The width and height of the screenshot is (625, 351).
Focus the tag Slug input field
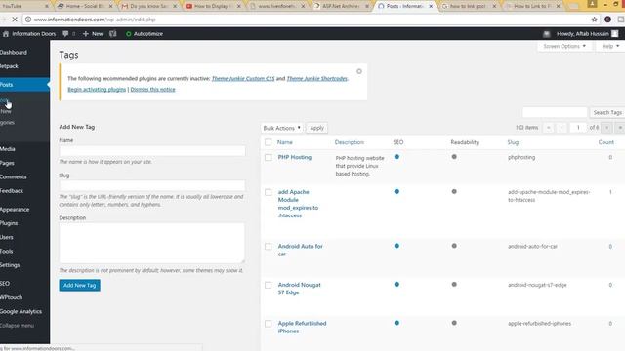click(x=152, y=186)
